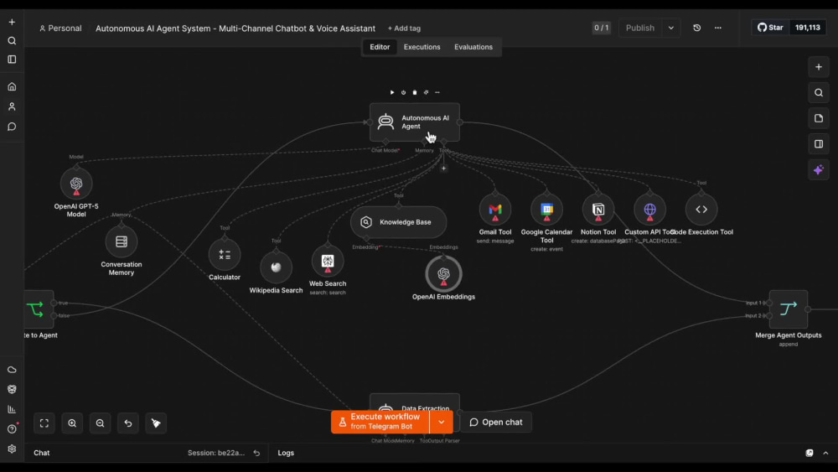Screen dimensions: 838x472
Task: Open the canvas node search panel
Action: pos(818,92)
